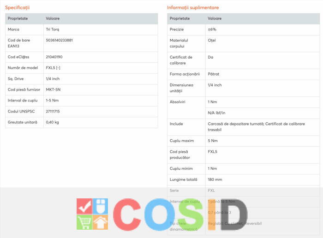Click the EAN13 barcode number 5036140233881

[x=60, y=40]
